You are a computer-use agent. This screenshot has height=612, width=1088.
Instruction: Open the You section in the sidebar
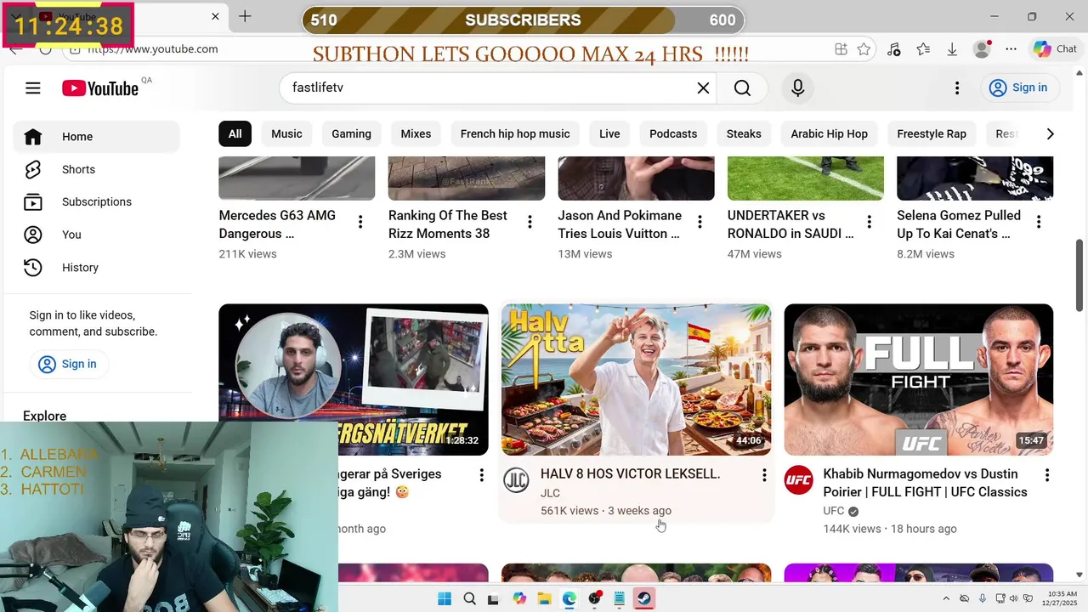tap(96, 235)
